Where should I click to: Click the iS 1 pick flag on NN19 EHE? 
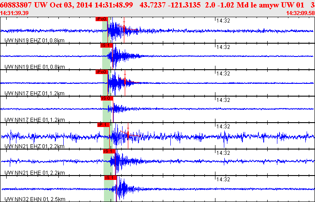coord(107,45)
